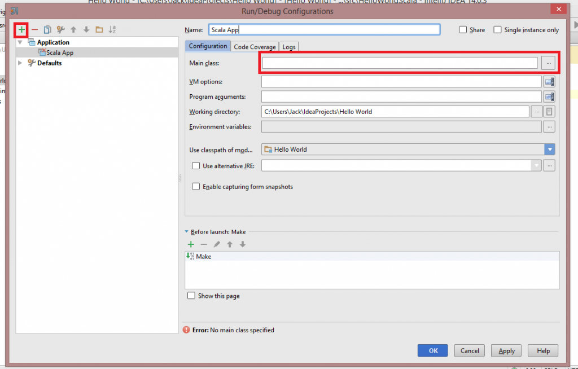578x369 pixels.
Task: Switch to the Code Coverage tab
Action: click(255, 47)
